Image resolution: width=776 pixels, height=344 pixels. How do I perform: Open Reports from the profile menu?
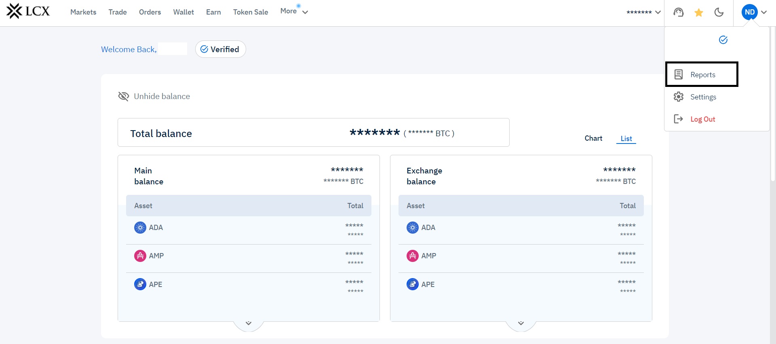[x=702, y=75]
